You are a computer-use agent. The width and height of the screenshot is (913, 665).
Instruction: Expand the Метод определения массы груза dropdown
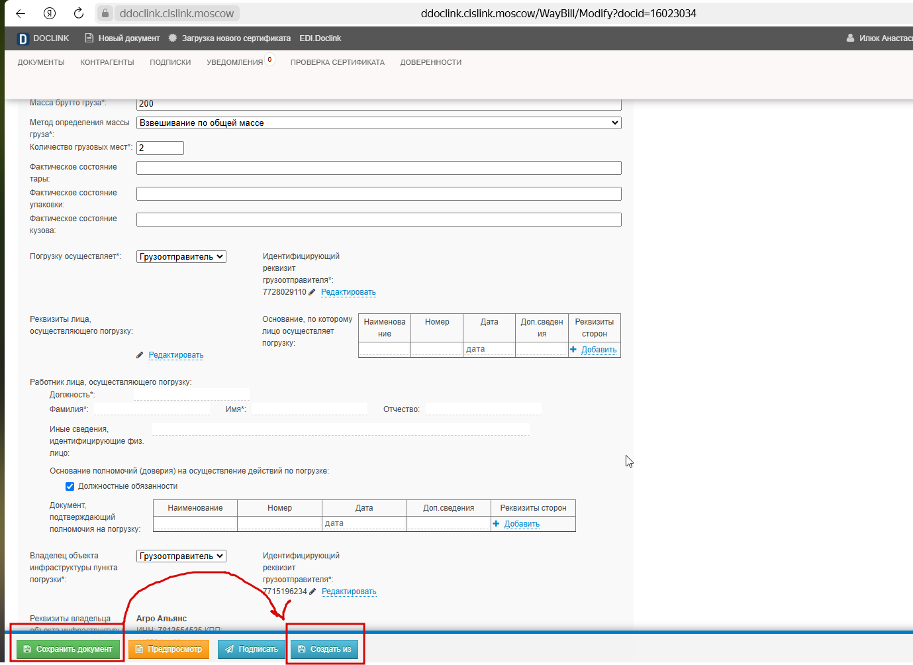[379, 123]
